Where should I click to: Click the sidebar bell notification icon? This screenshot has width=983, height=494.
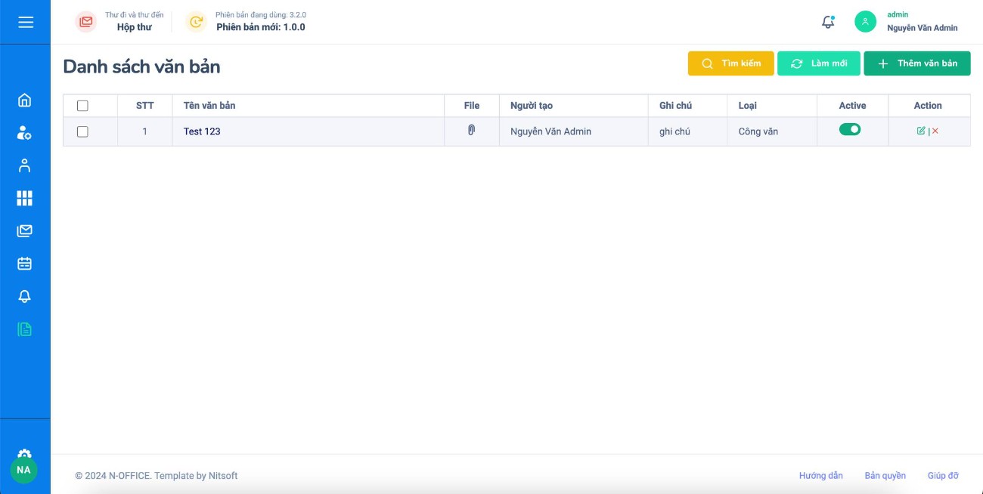(x=25, y=297)
